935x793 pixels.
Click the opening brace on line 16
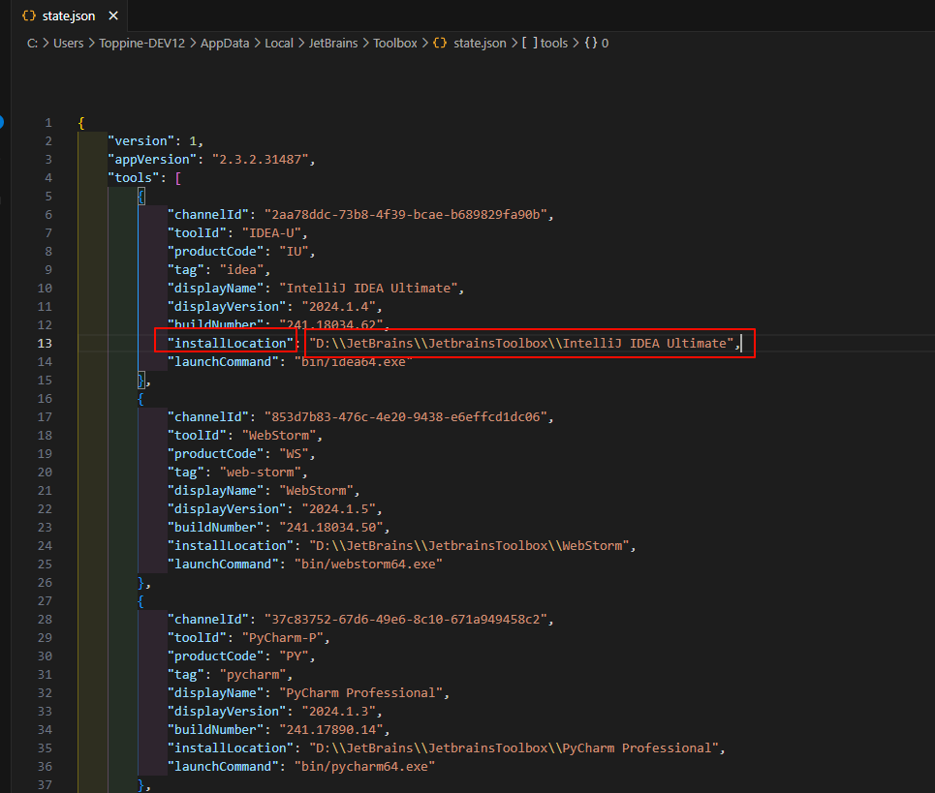pyautogui.click(x=140, y=399)
